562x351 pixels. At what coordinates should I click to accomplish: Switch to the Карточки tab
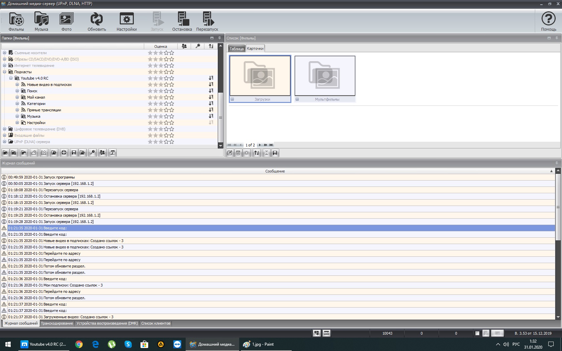point(255,48)
